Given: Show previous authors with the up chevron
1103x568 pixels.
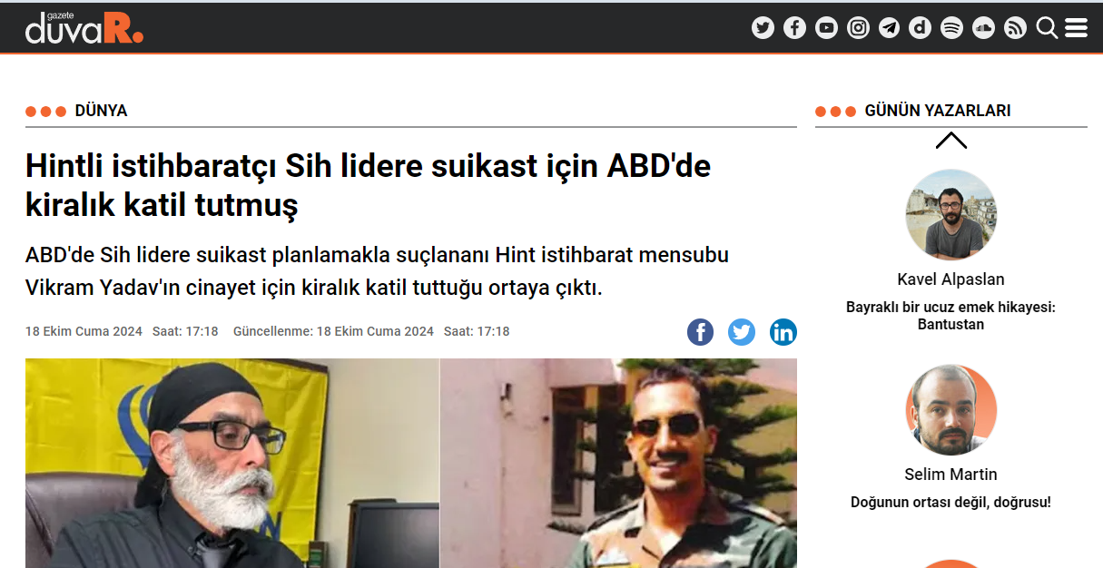Looking at the screenshot, I should [950, 141].
